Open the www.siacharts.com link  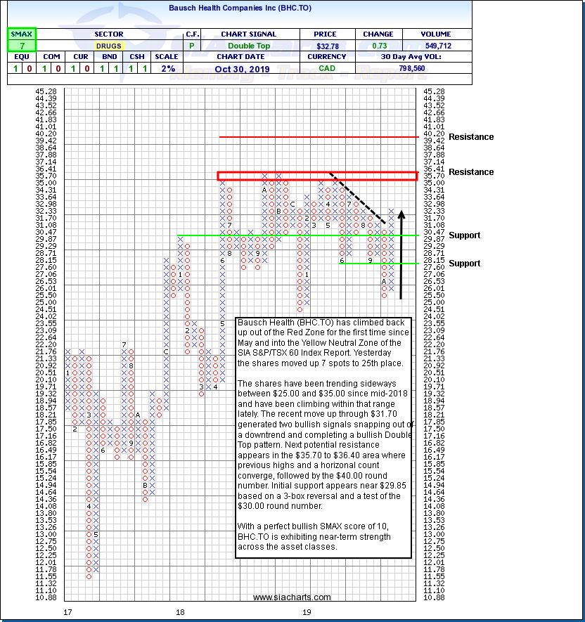point(292,597)
